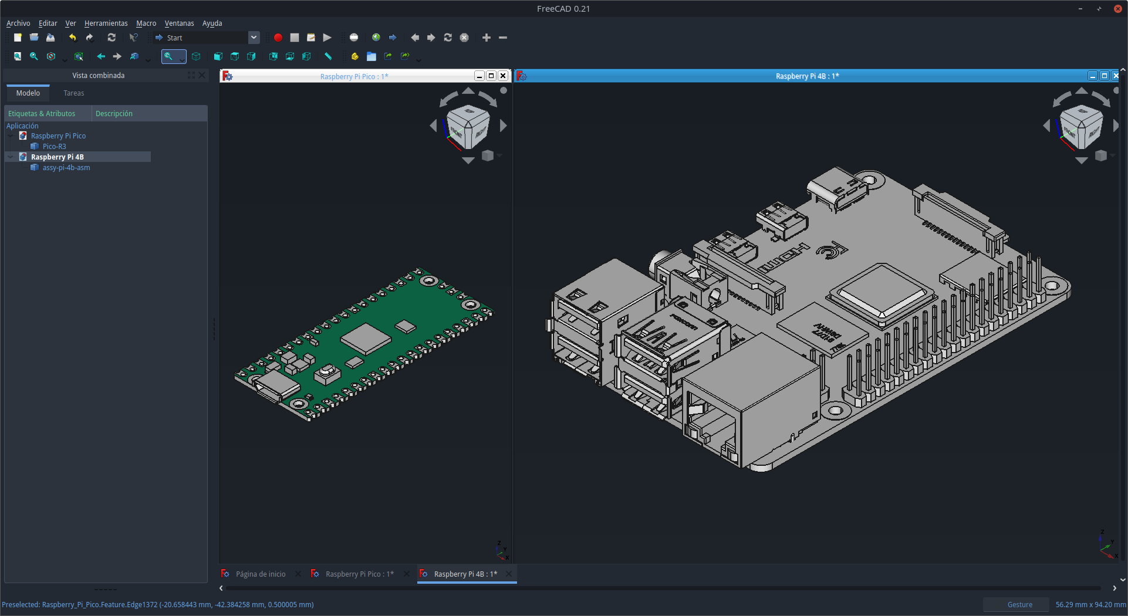This screenshot has width=1128, height=616.
Task: Create a new Part with yellow icon
Action: coord(355,56)
